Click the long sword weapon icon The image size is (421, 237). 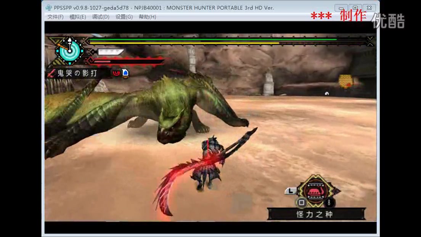(x=51, y=73)
